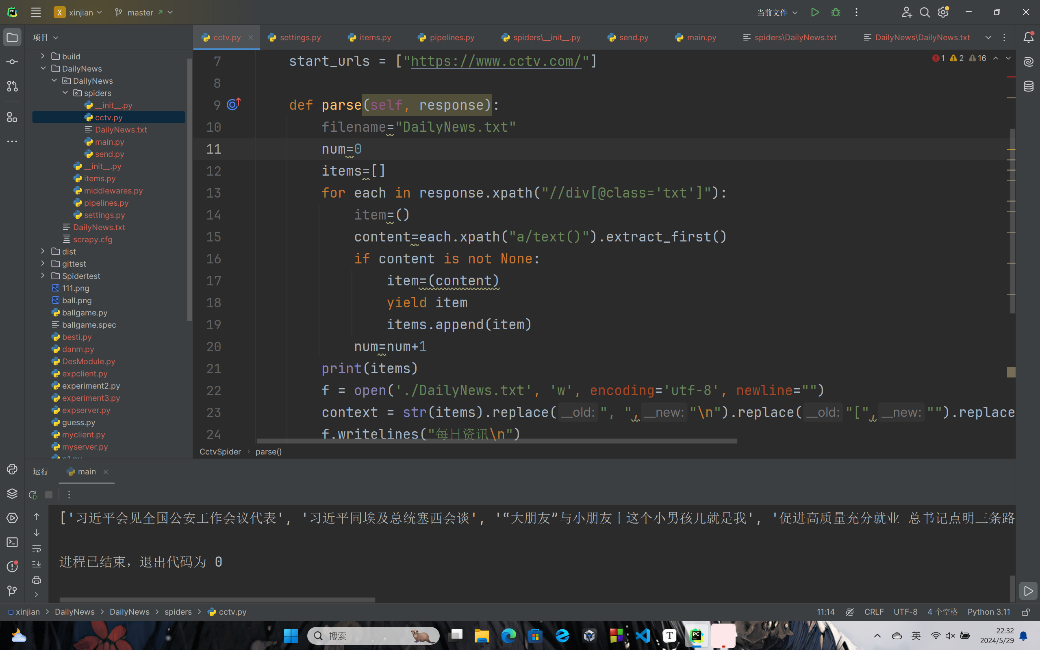The image size is (1040, 650).
Task: Toggle soft-wrap in run console
Action: click(37, 548)
